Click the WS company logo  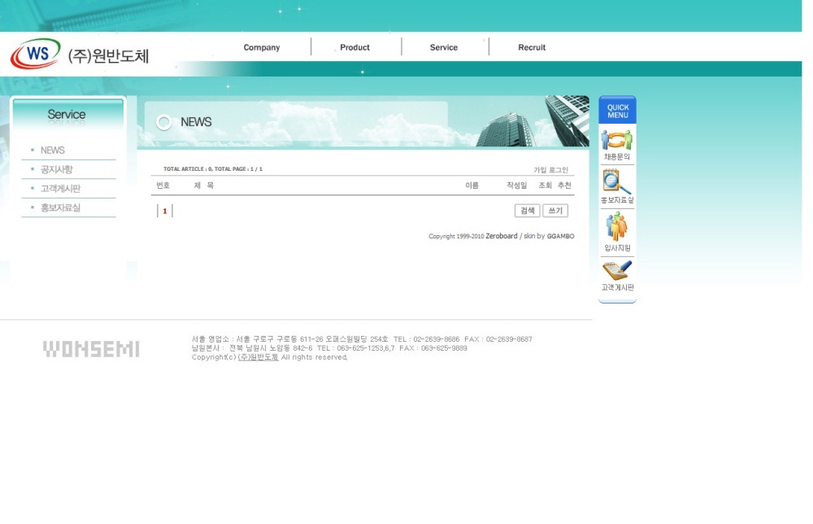tap(36, 55)
